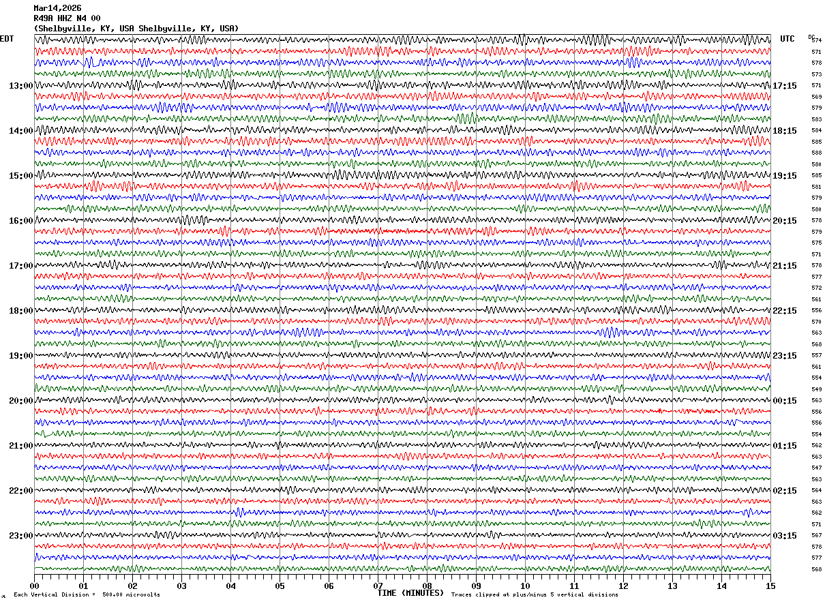Click the "Each Vertical Division = 500.00 microvolts" note
The width and height of the screenshot is (825, 604).
pyautogui.click(x=87, y=594)
